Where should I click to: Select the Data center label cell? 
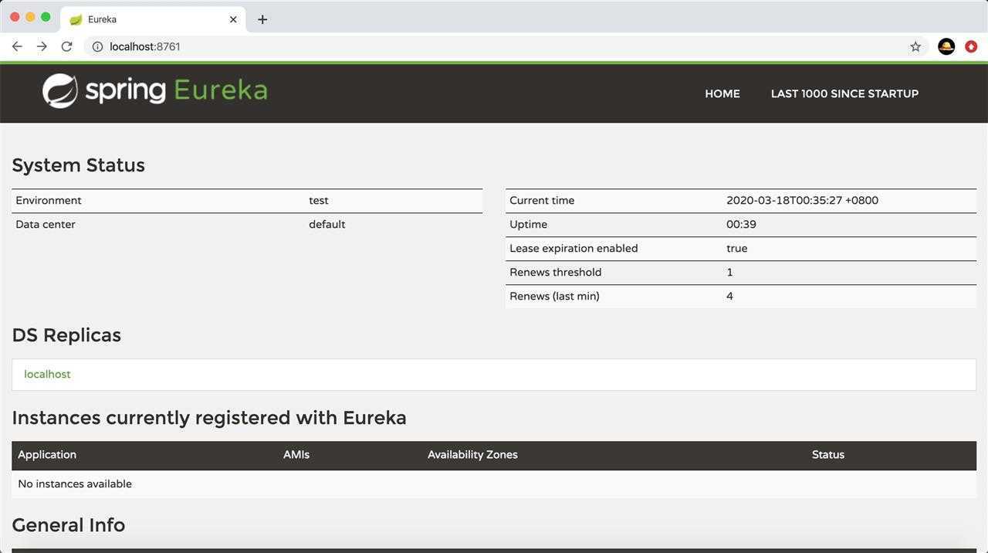click(x=46, y=224)
